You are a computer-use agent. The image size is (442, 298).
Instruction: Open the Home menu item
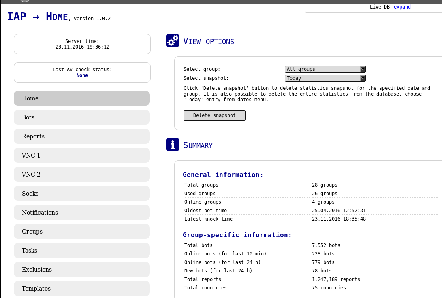pos(82,98)
